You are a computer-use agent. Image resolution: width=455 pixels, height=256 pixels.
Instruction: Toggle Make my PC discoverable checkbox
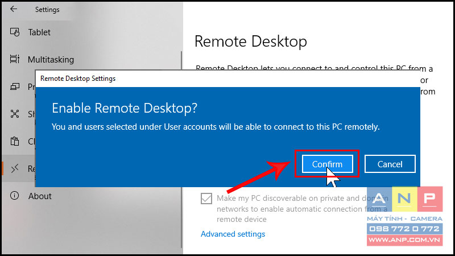click(x=206, y=199)
